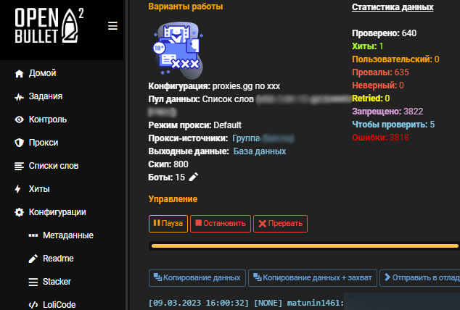This screenshot has height=310, width=460.
Task: Click the Варианты работы heading
Action: click(x=186, y=7)
